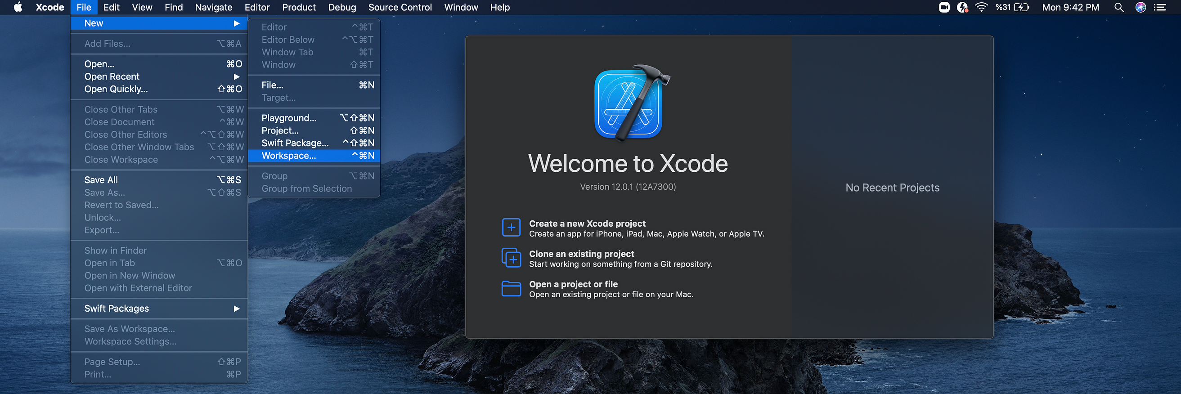This screenshot has width=1181, height=394.
Task: Open the Product menu
Action: tap(299, 7)
